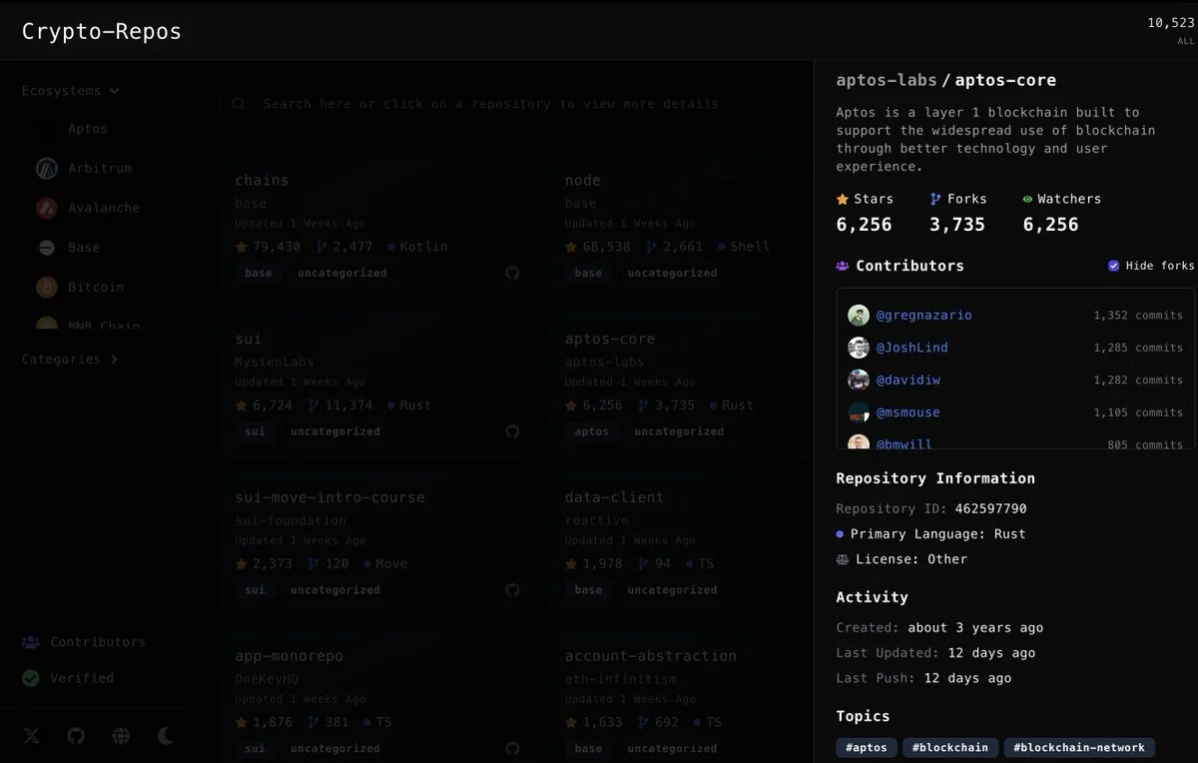Expand the Categories section
This screenshot has height=763, width=1198.
click(70, 359)
